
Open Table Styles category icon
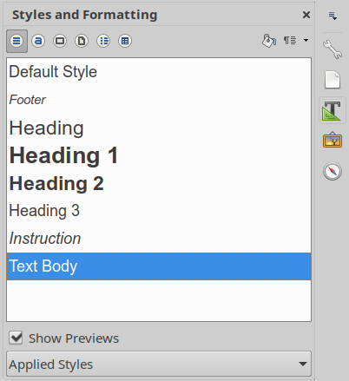(125, 41)
